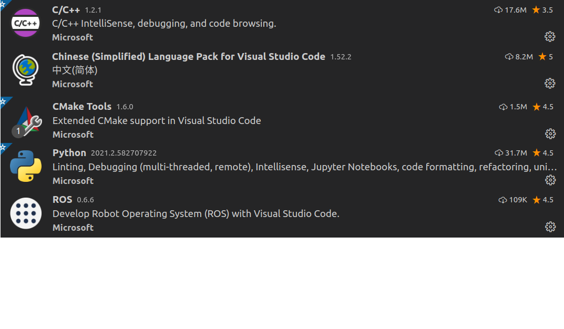The height and width of the screenshot is (329, 564).
Task: Select the CMake Tools extension title
Action: (x=82, y=107)
